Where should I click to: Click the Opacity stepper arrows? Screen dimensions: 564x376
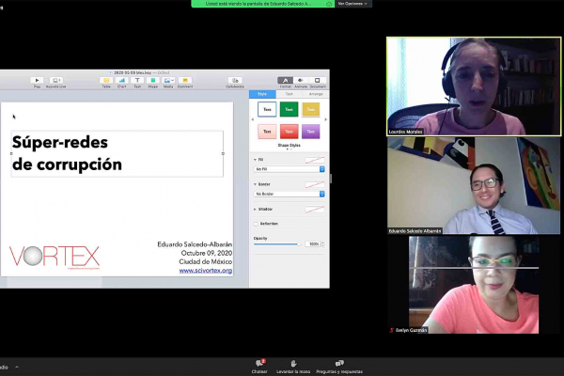tap(322, 244)
